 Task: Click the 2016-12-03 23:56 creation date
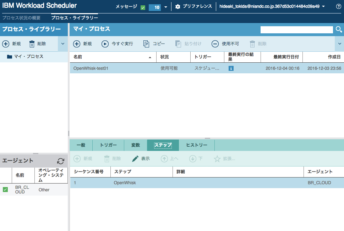pos(324,68)
